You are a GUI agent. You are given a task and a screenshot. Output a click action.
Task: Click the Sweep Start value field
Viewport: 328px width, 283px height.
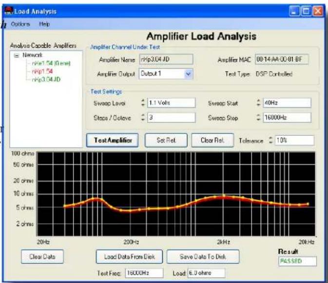[x=287, y=103]
